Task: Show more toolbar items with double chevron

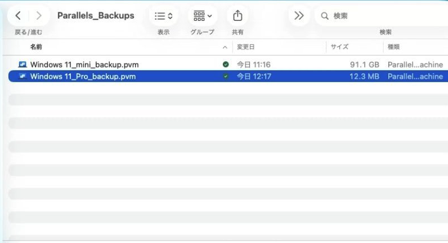Action: coord(299,15)
